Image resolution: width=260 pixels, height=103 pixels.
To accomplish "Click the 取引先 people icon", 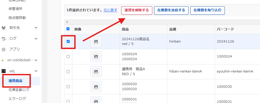I will (x=3, y=28).
